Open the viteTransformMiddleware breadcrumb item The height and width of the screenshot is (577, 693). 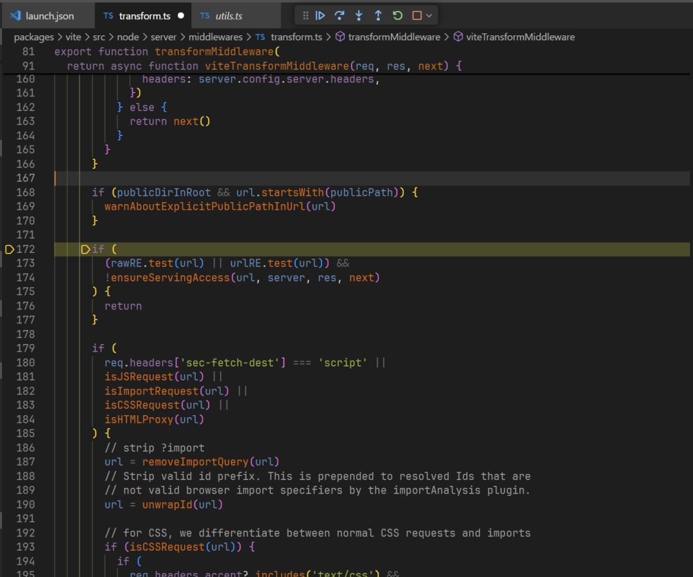[520, 37]
